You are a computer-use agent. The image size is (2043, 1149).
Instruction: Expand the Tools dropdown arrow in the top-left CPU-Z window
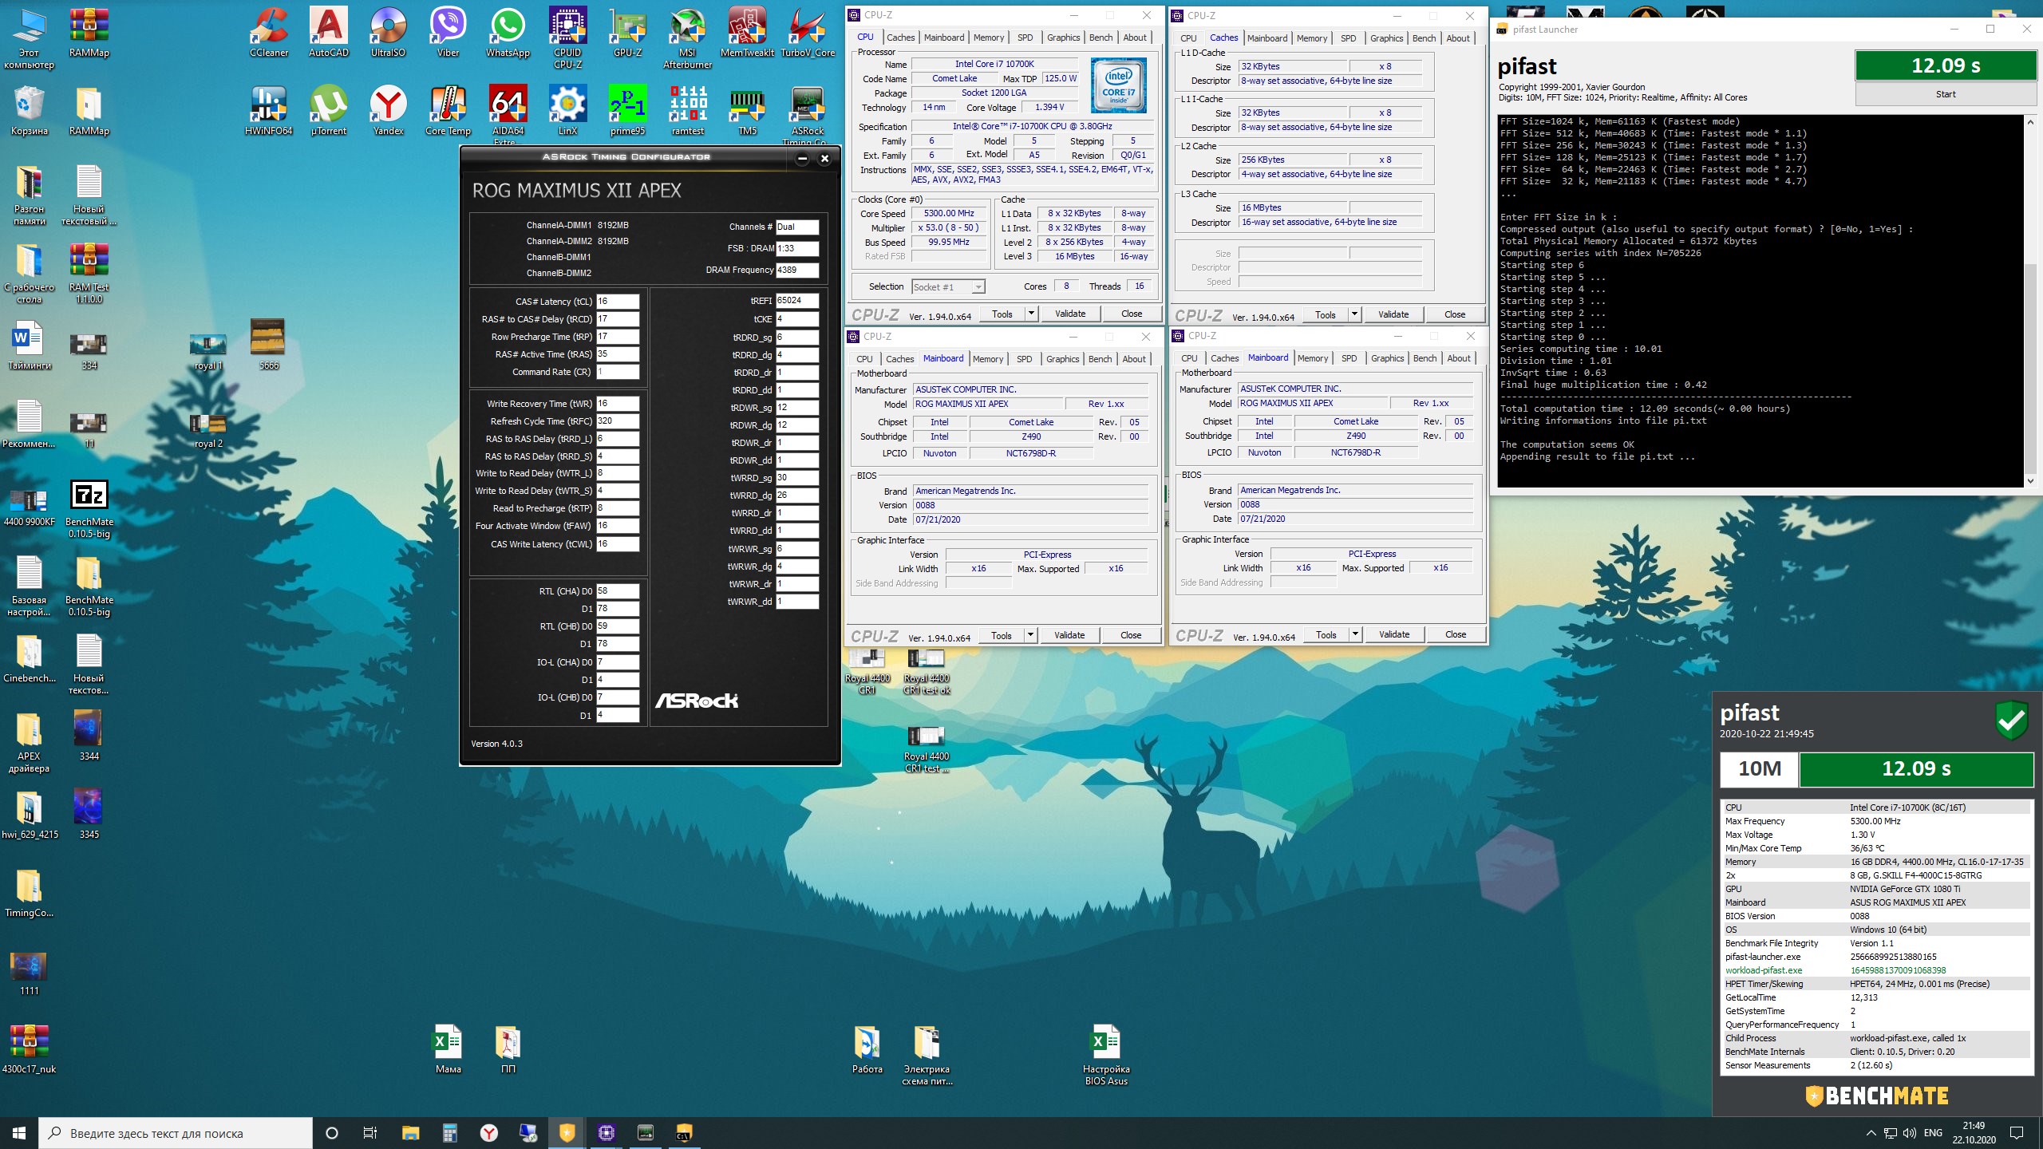tap(1031, 314)
